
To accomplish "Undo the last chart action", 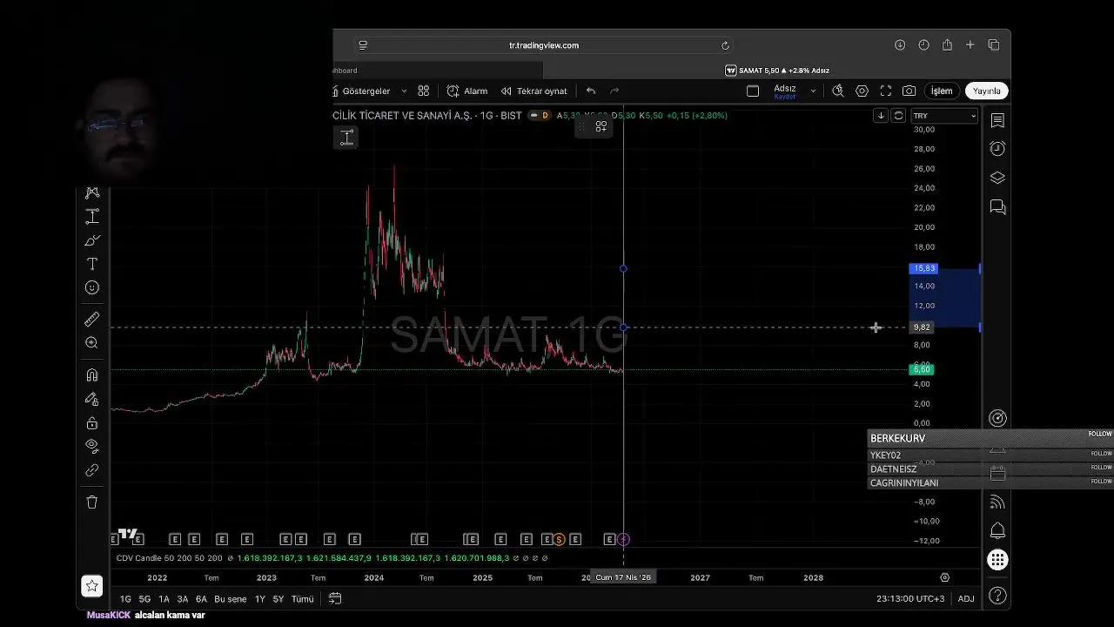I will tap(591, 91).
